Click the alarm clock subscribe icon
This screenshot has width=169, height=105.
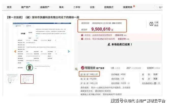(x=151, y=24)
